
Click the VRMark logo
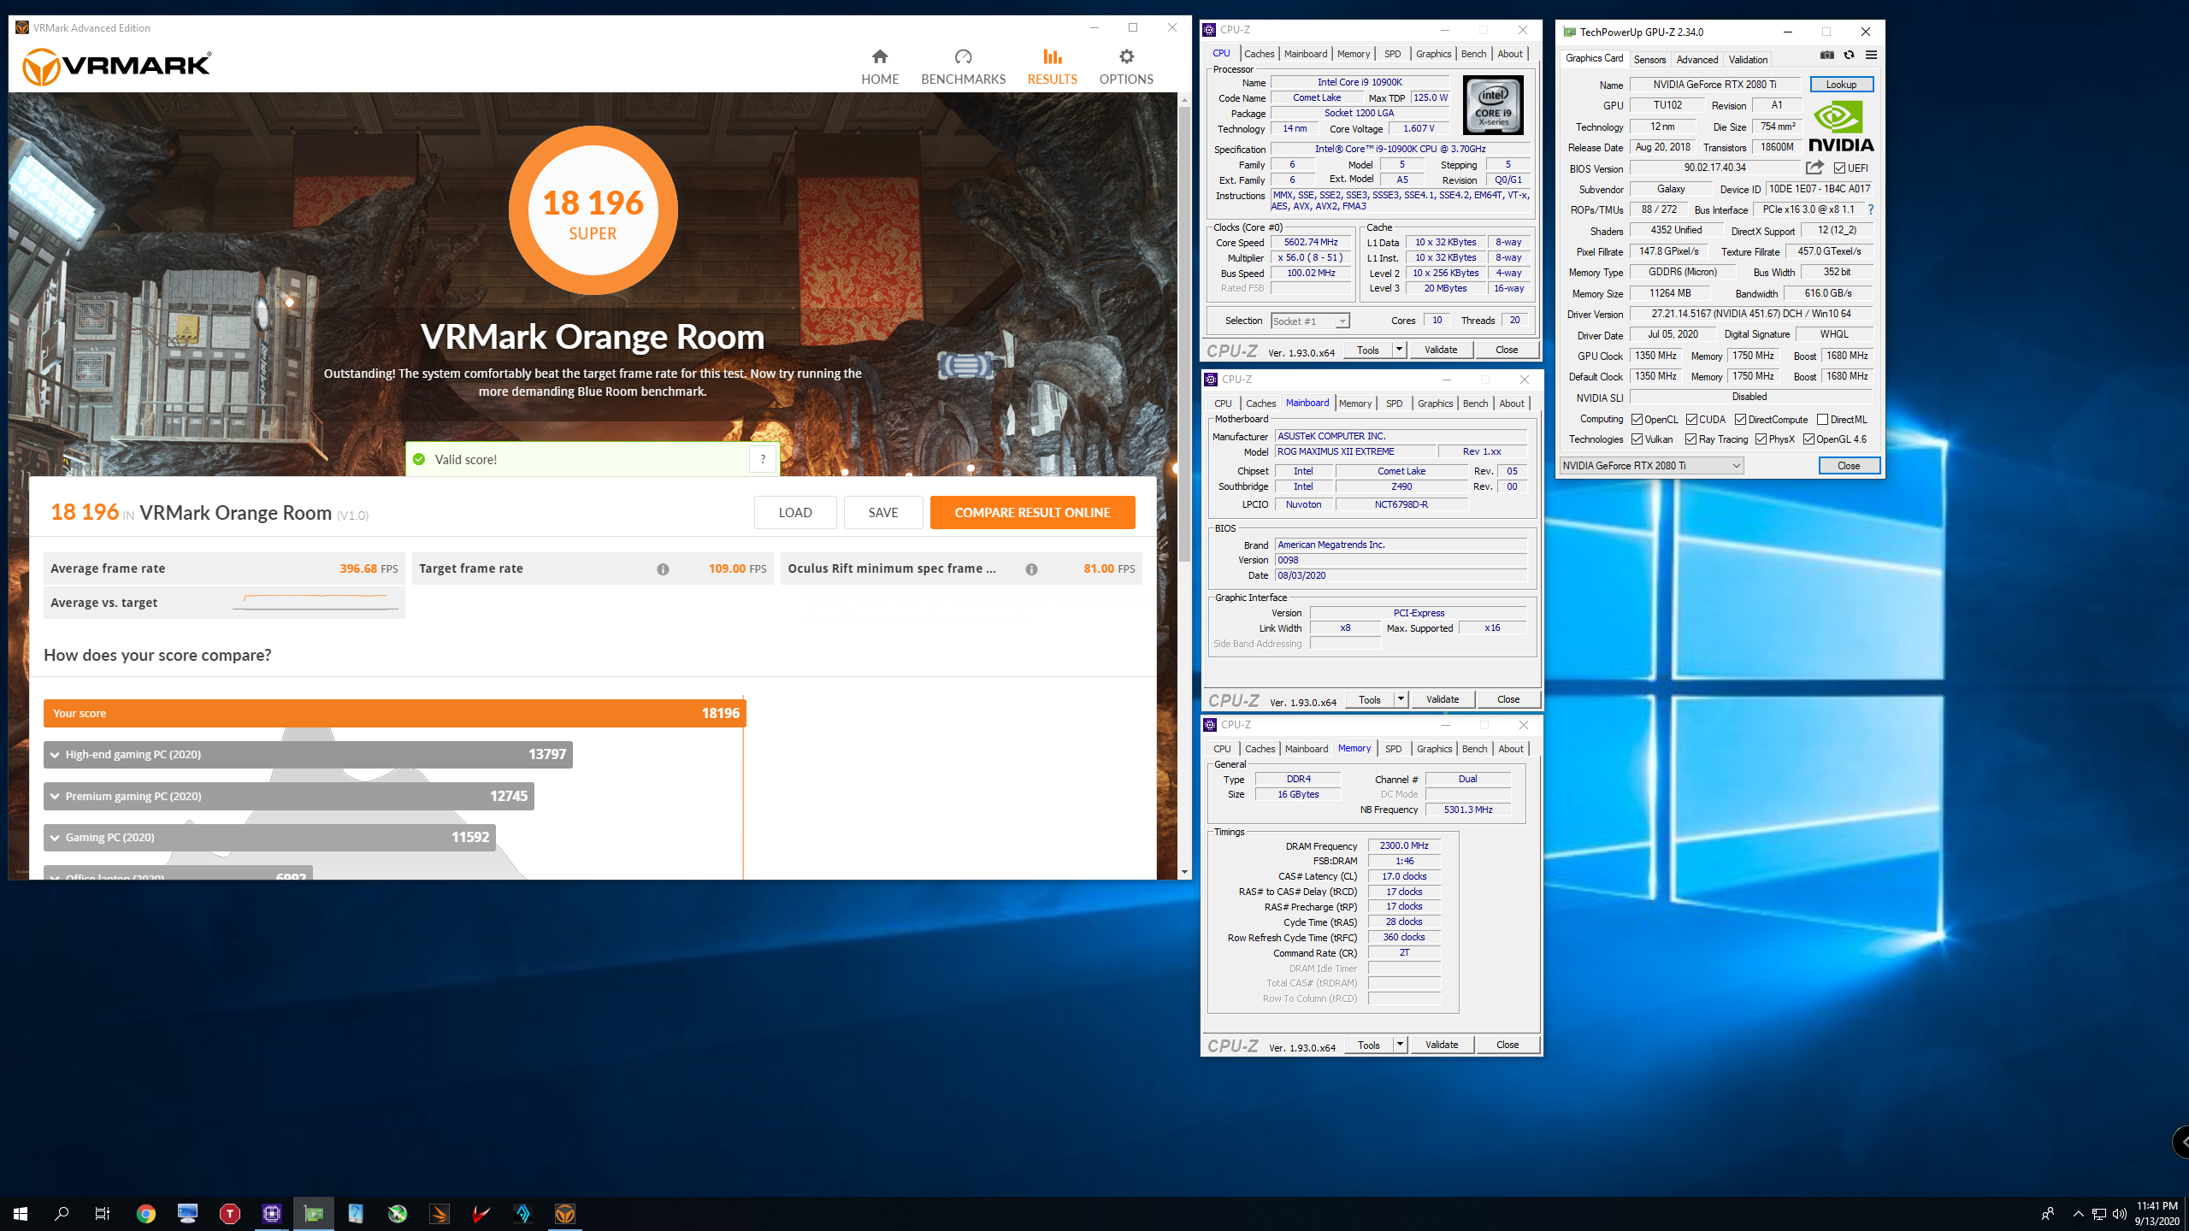pos(116,66)
